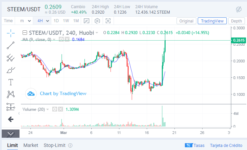This screenshot has height=150, width=247.
Task: Switch to the Market order tab
Action: (31, 145)
